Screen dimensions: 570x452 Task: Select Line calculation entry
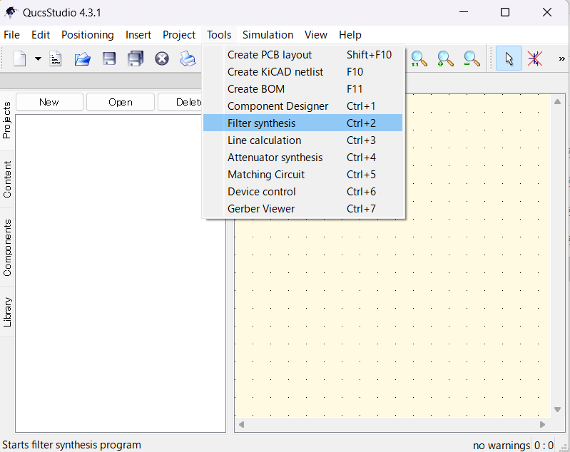point(302,140)
